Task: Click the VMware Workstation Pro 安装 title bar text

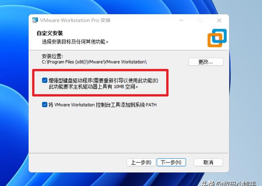Action: pos(75,20)
